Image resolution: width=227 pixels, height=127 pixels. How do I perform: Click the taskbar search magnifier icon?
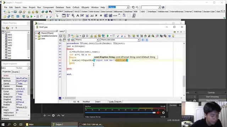pyautogui.click(x=9, y=125)
